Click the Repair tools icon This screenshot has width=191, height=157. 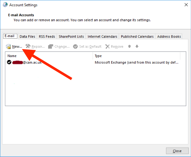pos(28,46)
